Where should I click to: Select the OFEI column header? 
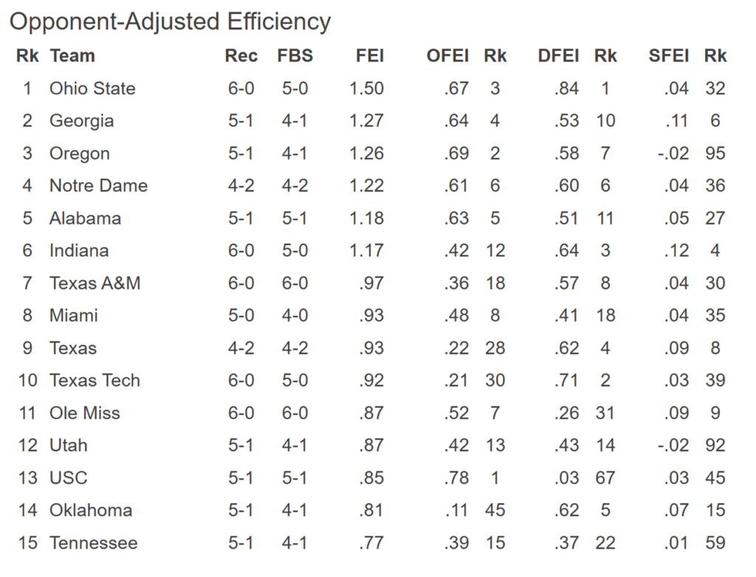(447, 55)
